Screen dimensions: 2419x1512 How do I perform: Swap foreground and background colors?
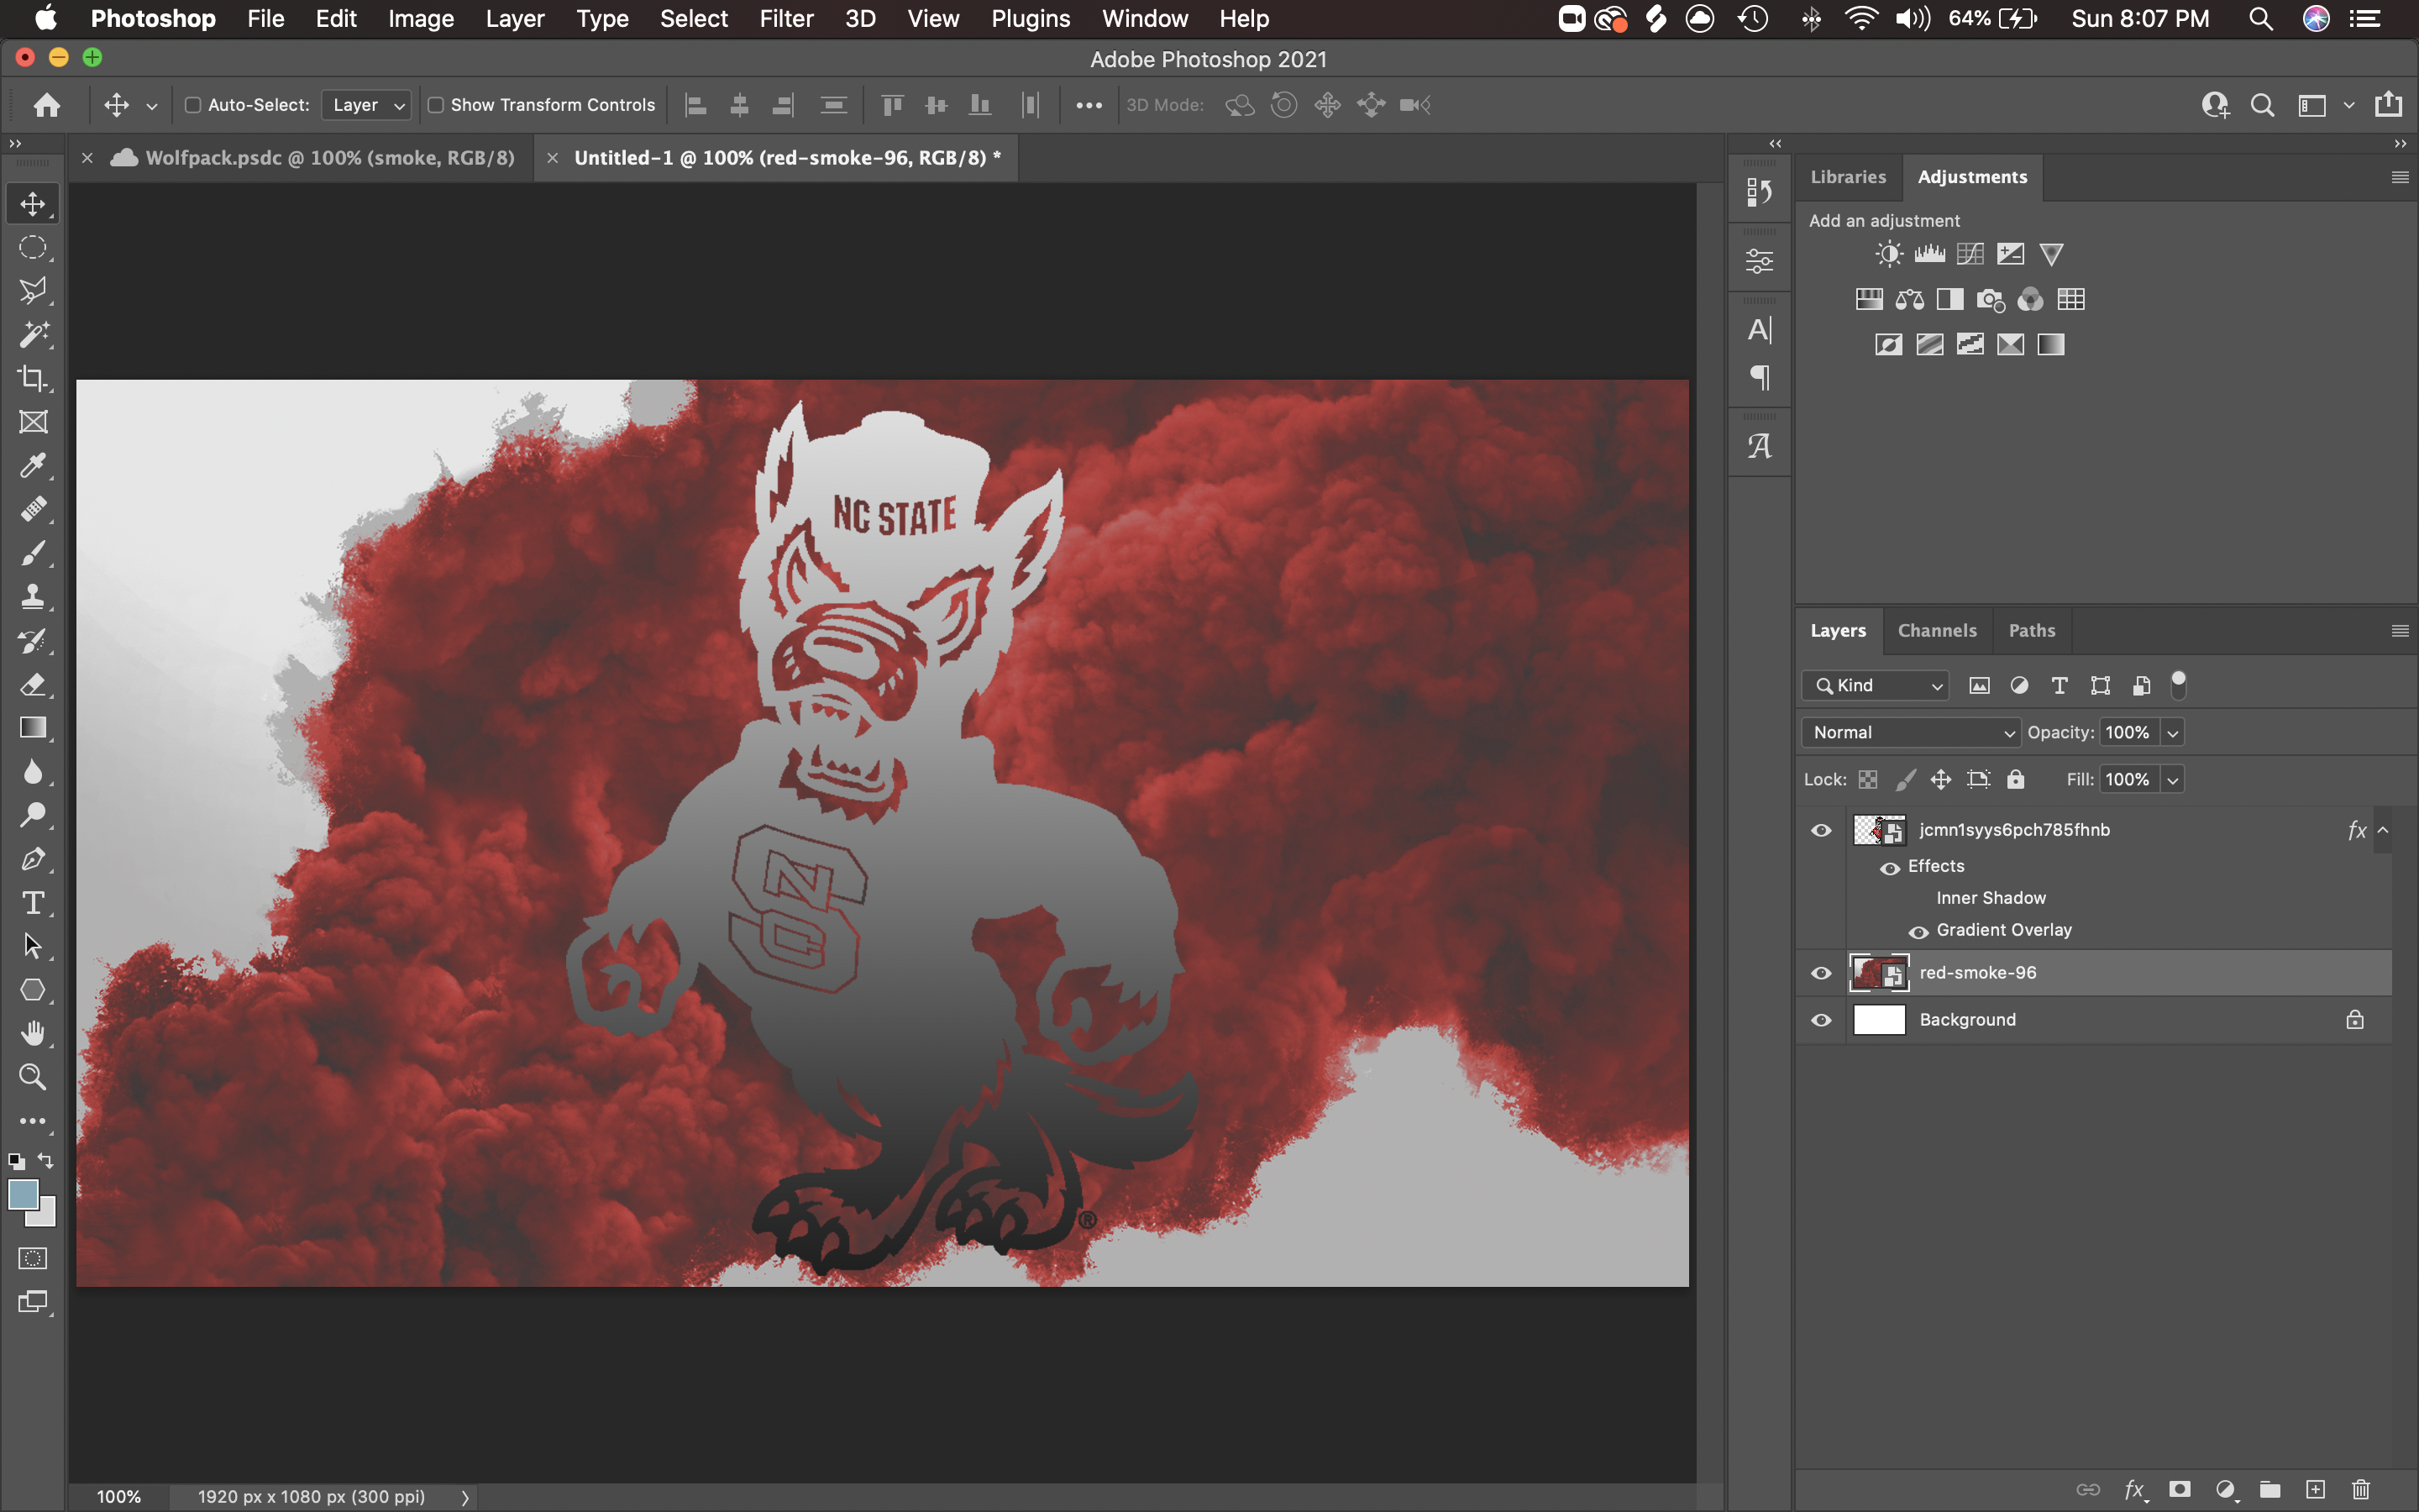(x=46, y=1161)
